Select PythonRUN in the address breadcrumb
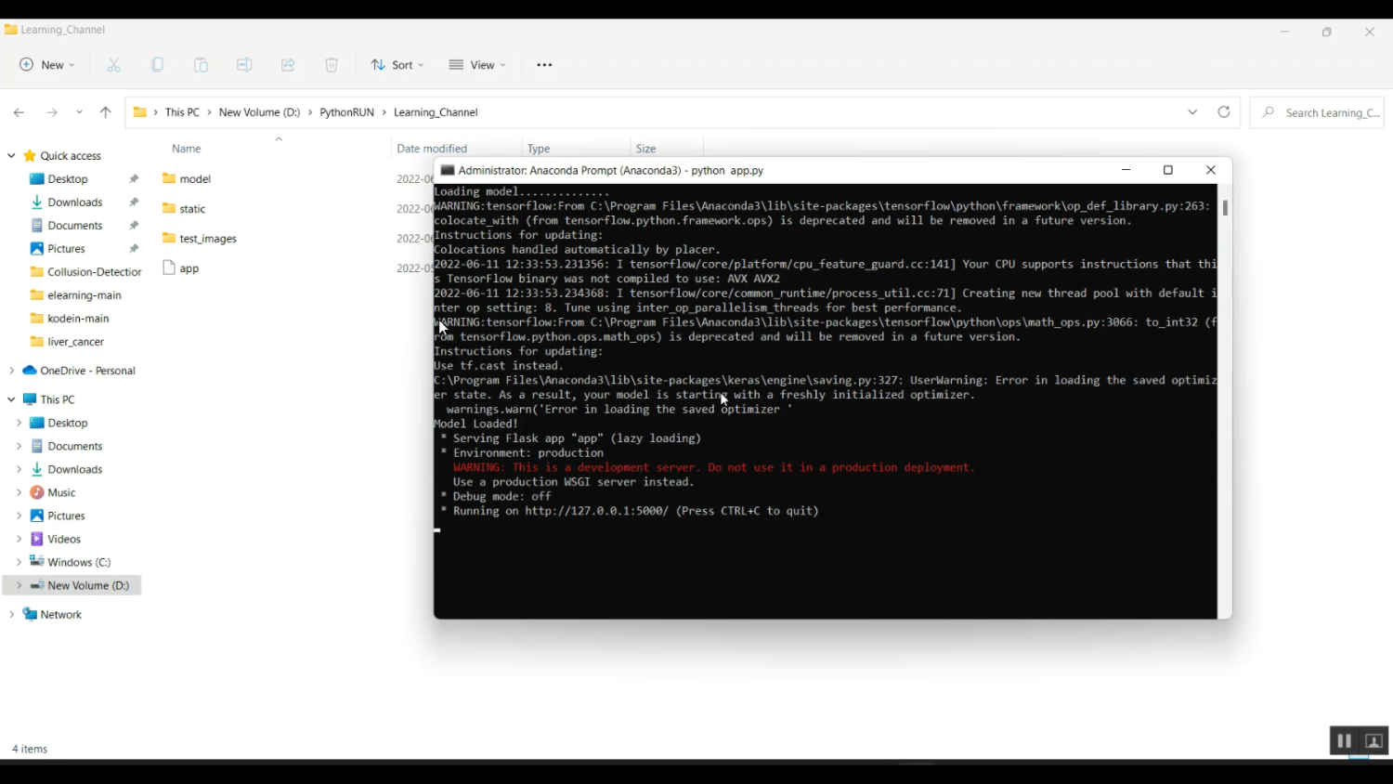 tap(346, 112)
